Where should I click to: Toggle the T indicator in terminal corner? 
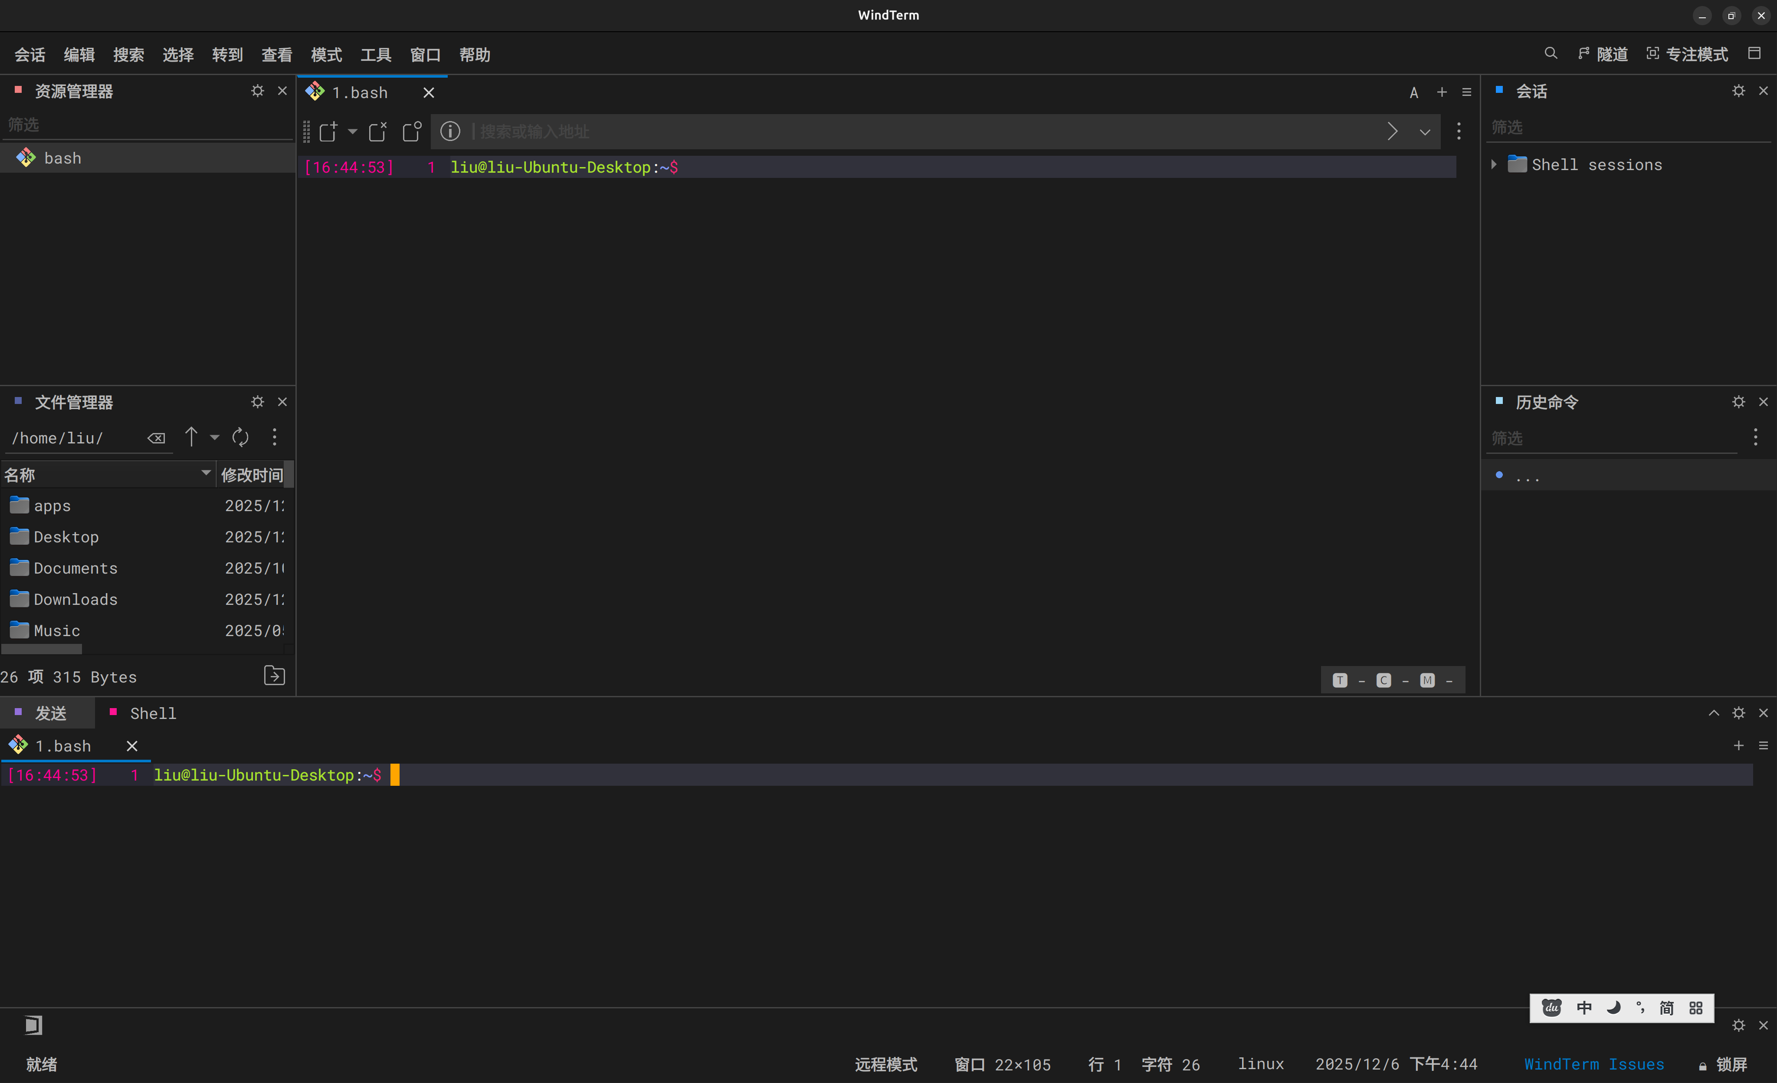coord(1340,680)
